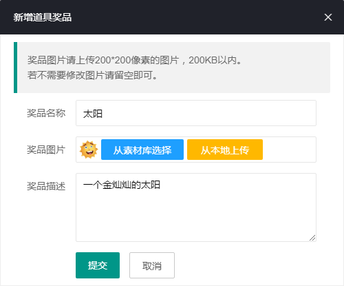The width and height of the screenshot is (344, 286).
Task: Click empty space right of 从本地上传
Action: point(289,150)
